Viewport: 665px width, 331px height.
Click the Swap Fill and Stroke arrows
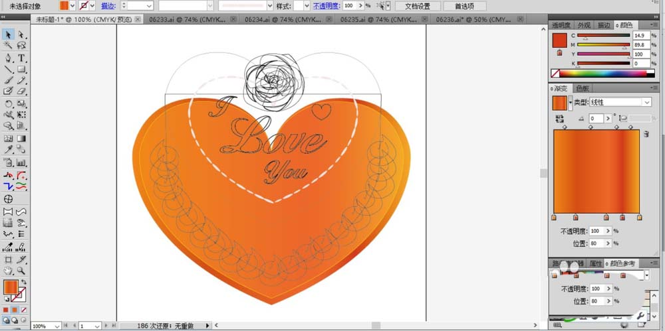24,282
